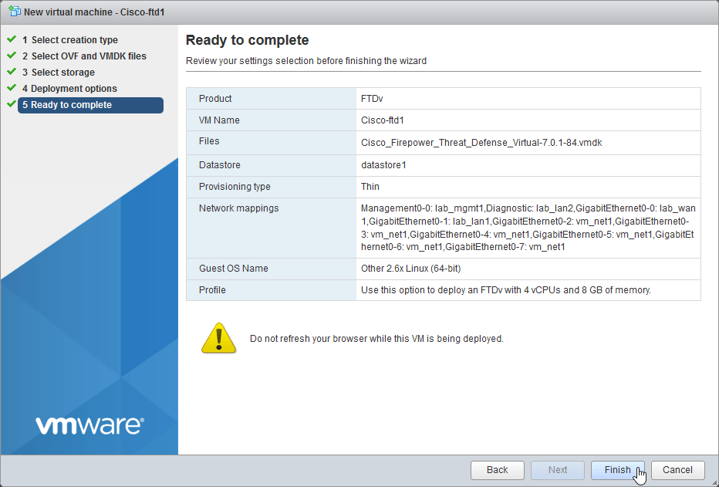Screen dimensions: 719x487
Task: Click the Profile row label
Action: 212,290
